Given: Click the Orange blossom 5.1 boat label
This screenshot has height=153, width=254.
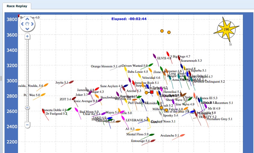Looking at the screenshot, I should point(104,66).
